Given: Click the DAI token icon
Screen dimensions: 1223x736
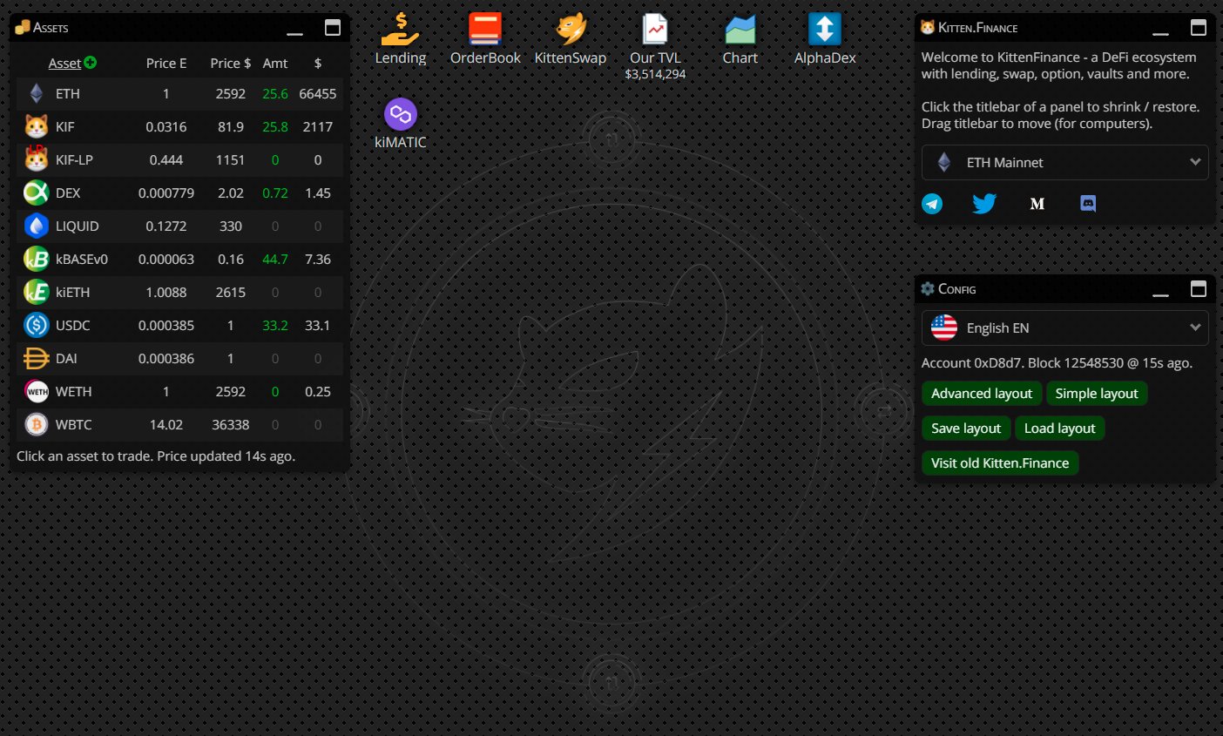Looking at the screenshot, I should (x=37, y=358).
